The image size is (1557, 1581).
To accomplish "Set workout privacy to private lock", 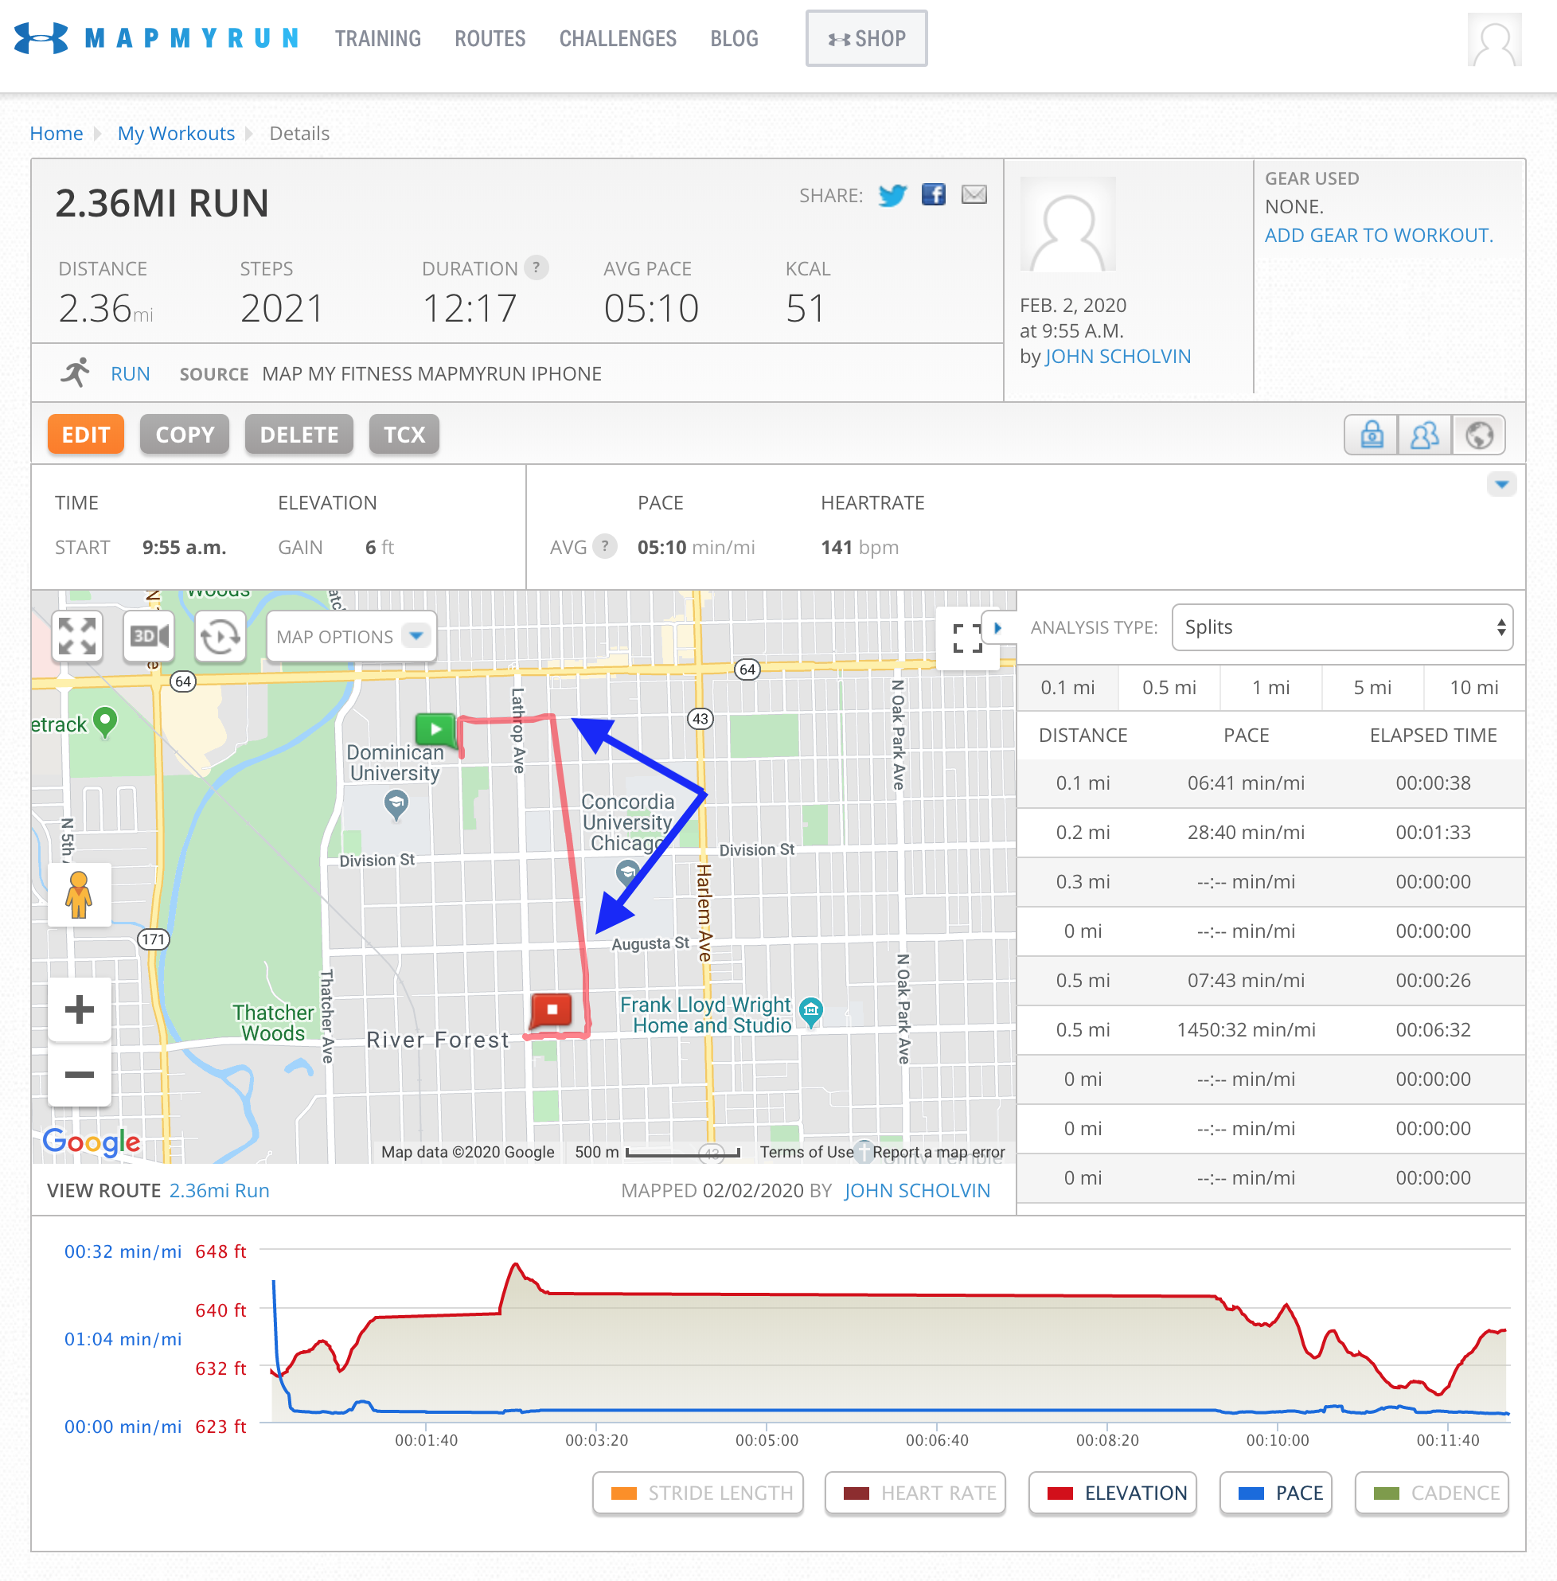I will tap(1372, 435).
